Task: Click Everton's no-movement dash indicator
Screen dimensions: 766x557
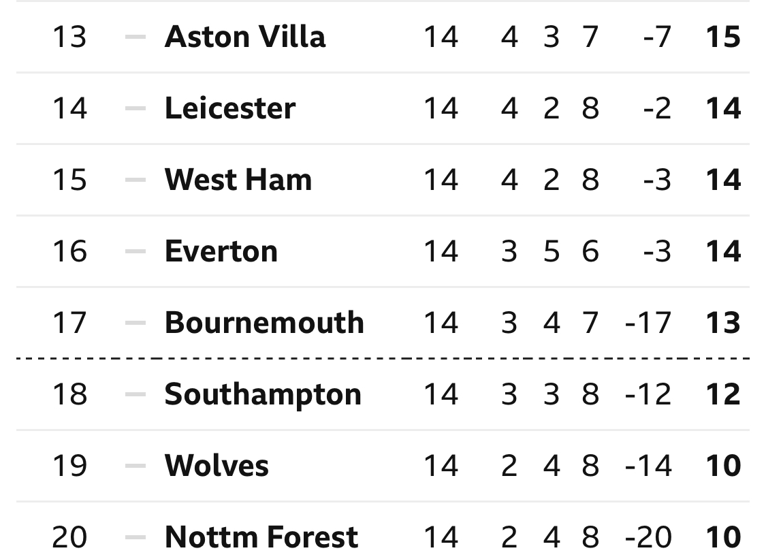Action: point(135,251)
